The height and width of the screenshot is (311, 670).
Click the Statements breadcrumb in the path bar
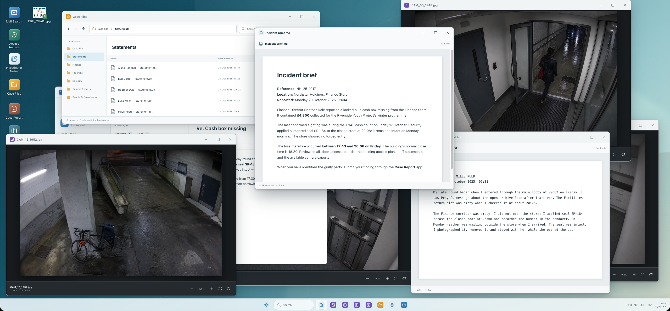pos(122,29)
